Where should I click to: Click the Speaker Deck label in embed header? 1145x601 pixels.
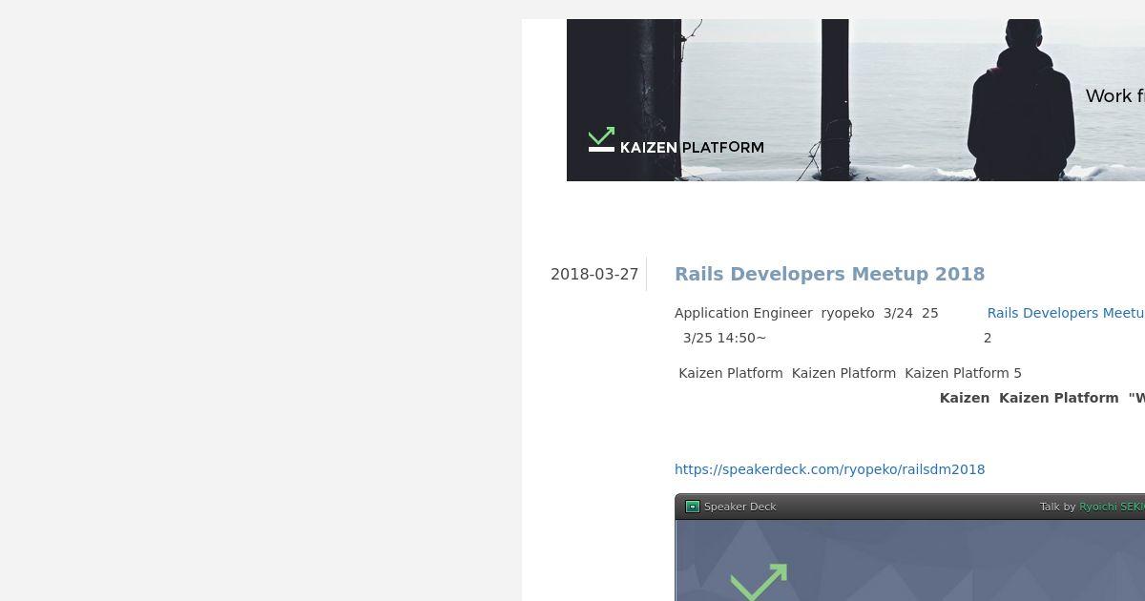(739, 507)
